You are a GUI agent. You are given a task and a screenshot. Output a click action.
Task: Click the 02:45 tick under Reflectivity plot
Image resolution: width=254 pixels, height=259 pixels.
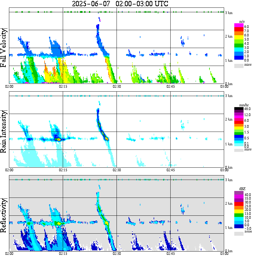coord(171,254)
